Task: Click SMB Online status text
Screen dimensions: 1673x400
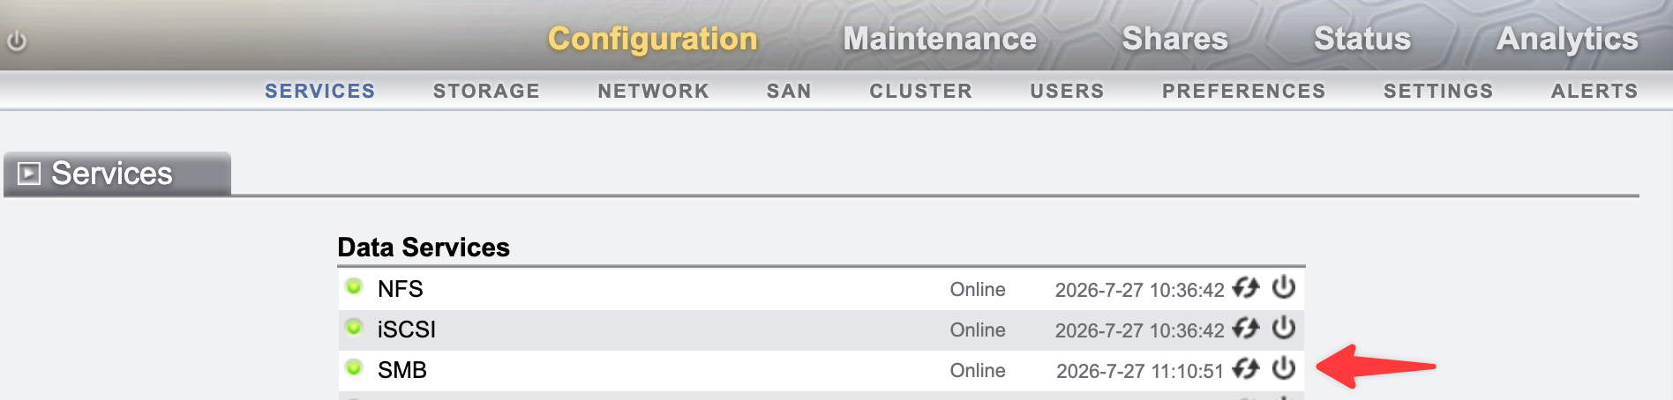Action: click(978, 371)
